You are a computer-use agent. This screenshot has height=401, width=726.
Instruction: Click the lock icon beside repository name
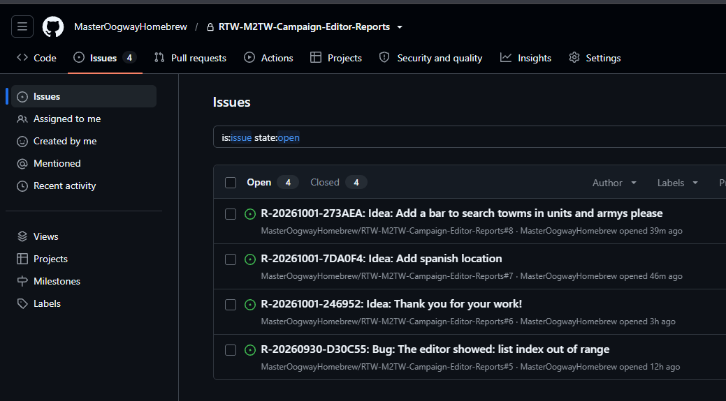pyautogui.click(x=210, y=27)
